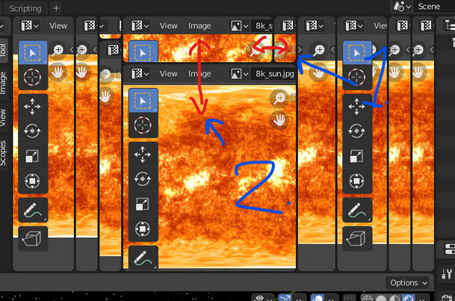Pick the Rotate tool in the 8k_sun.jpg editor

point(143,179)
